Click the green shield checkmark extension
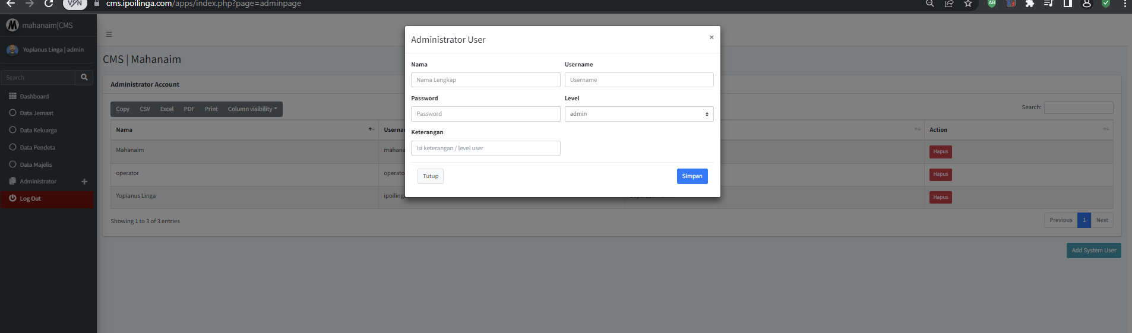Screen dimensions: 1132x333 pos(1106,4)
